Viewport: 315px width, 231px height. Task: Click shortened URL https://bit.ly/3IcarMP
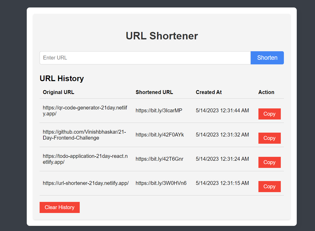click(x=159, y=110)
